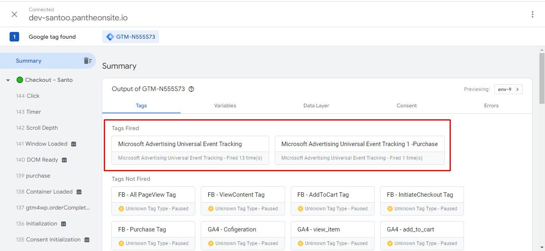Click the vertical scrollbar on the right
This screenshot has height=251, width=545.
click(x=542, y=78)
